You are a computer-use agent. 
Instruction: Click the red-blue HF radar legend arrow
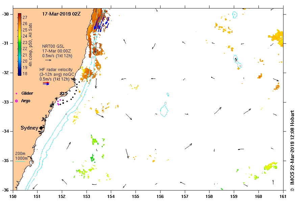pyautogui.click(x=46, y=83)
